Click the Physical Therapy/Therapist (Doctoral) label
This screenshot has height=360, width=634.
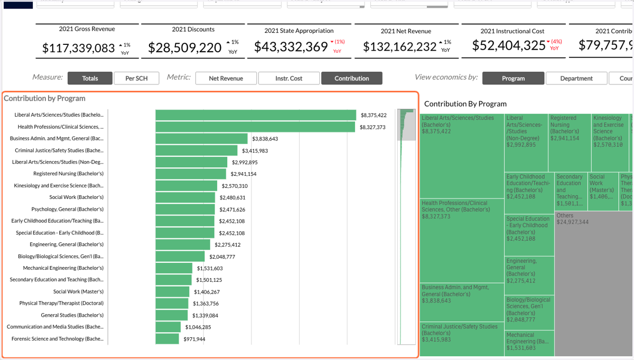coord(62,304)
